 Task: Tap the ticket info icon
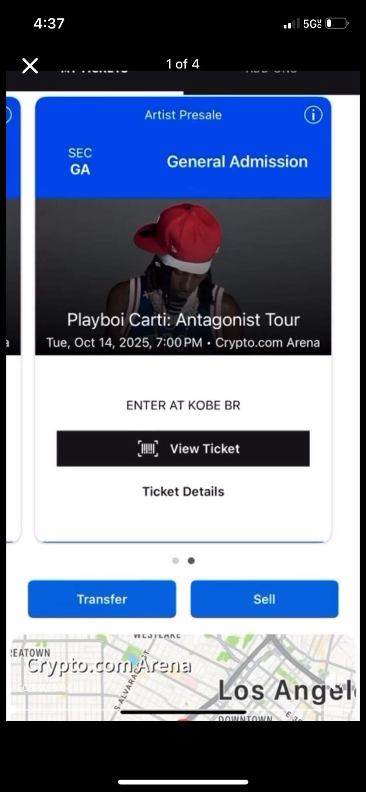pos(313,115)
